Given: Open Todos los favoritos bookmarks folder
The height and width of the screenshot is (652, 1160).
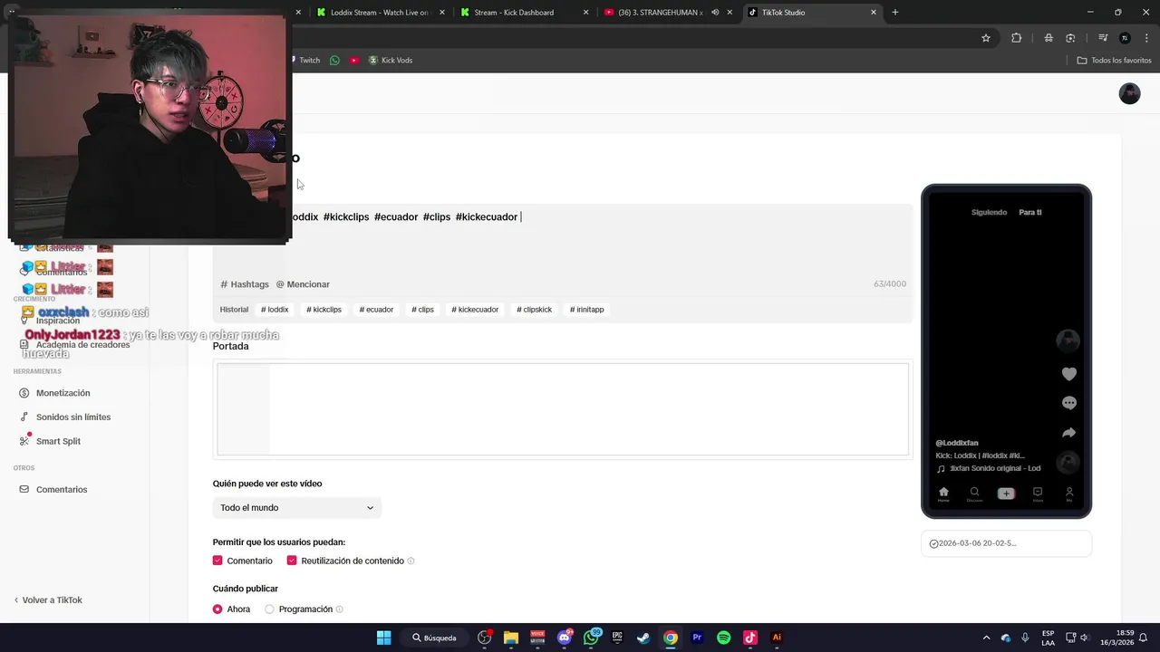Looking at the screenshot, I should click(1114, 60).
